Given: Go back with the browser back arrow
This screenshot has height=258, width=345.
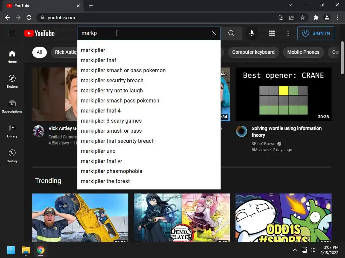Looking at the screenshot, I should click(7, 17).
